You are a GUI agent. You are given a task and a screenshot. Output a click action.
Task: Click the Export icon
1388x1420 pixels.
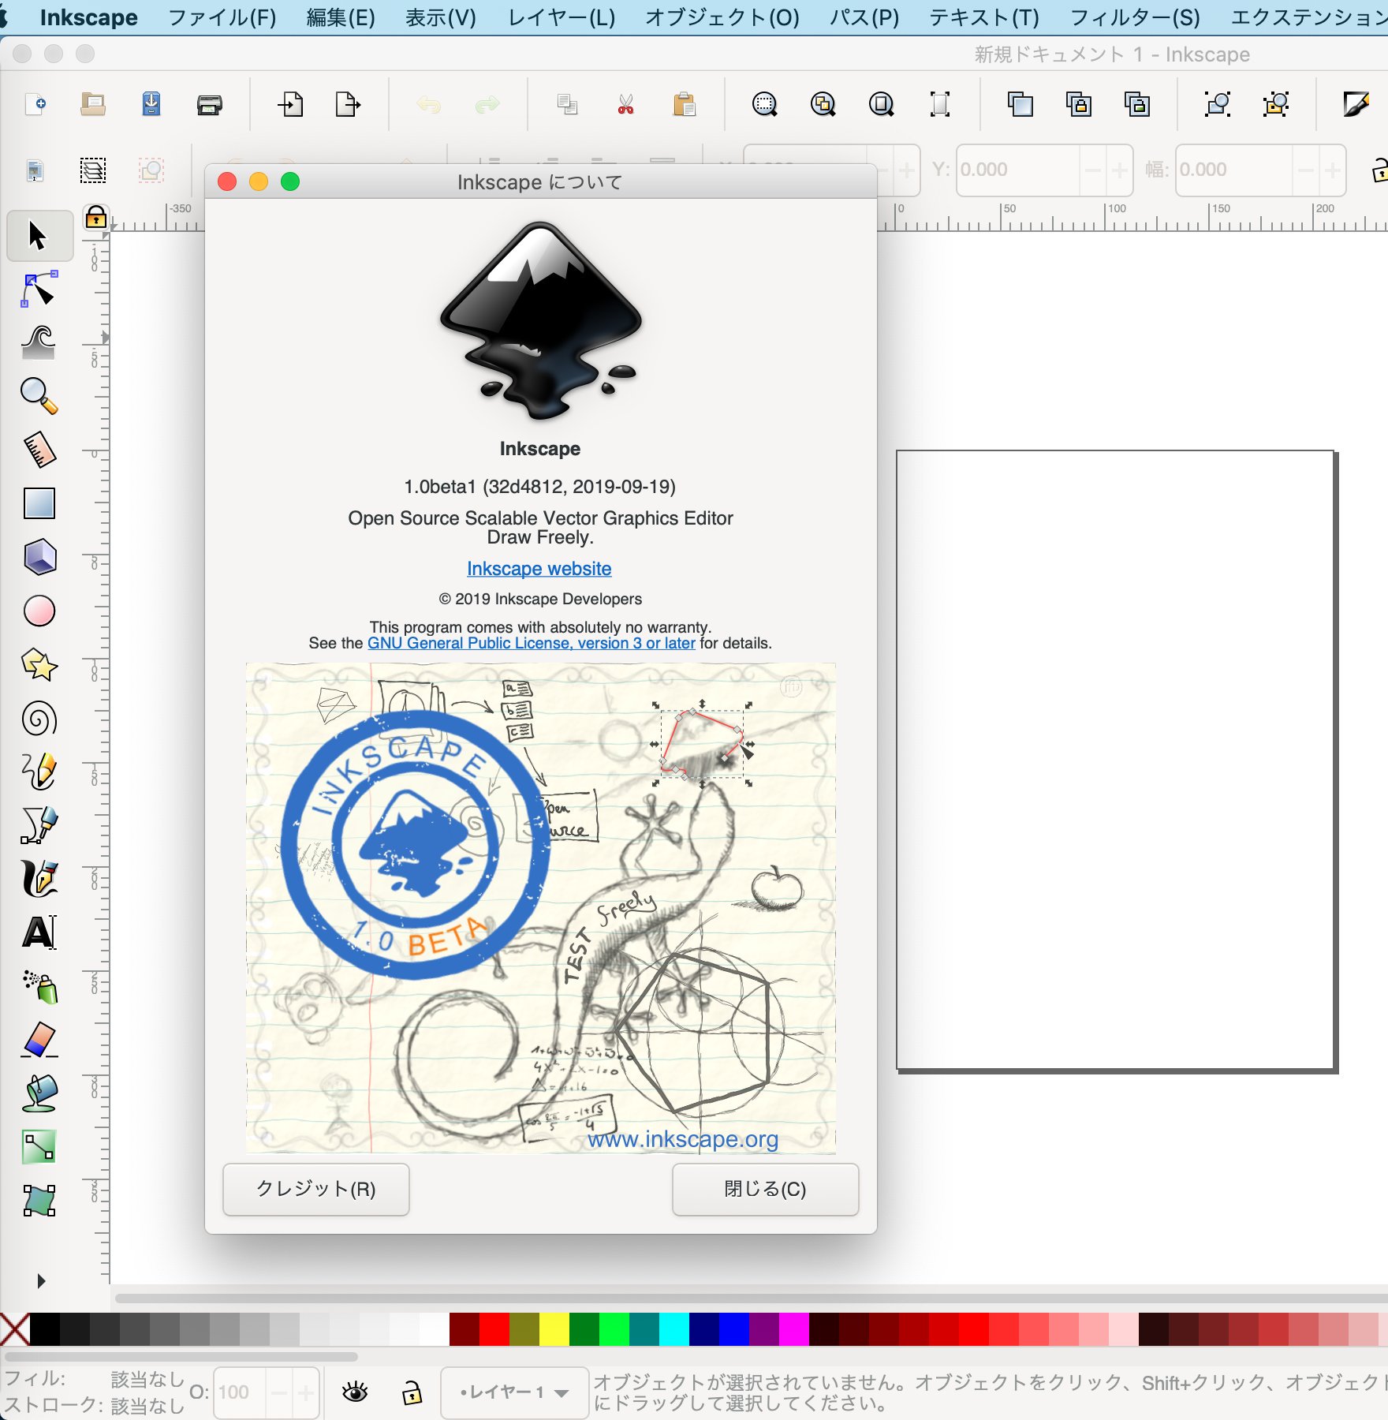[348, 104]
